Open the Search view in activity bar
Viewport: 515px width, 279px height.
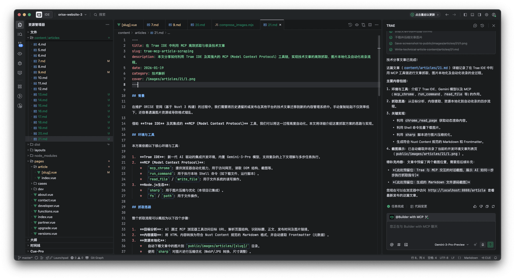click(20, 34)
